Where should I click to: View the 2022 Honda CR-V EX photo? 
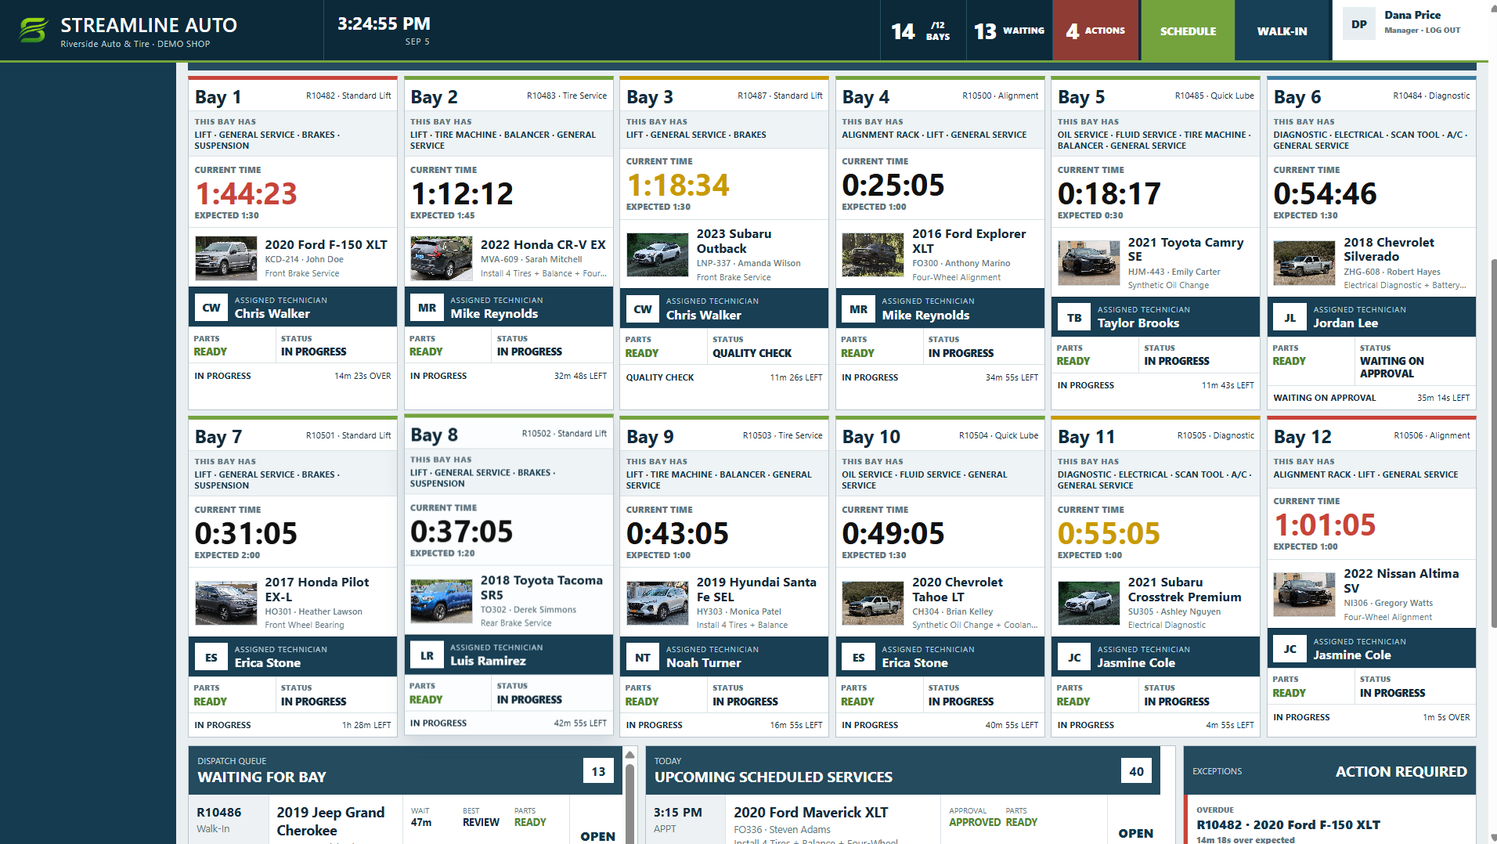(442, 258)
